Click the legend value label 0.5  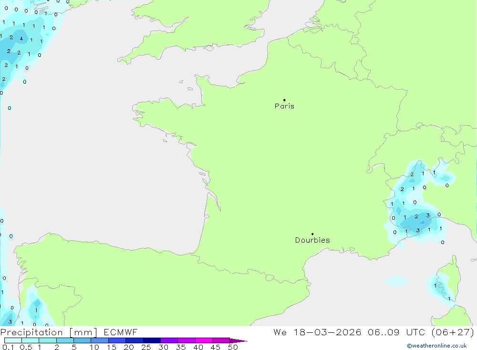[x=26, y=347]
